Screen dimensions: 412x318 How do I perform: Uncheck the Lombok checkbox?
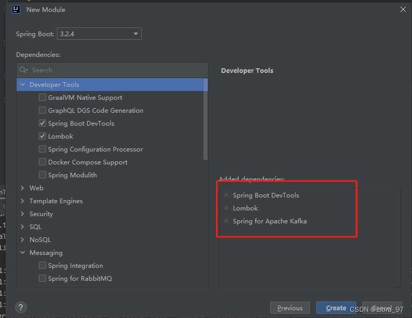[x=42, y=136]
